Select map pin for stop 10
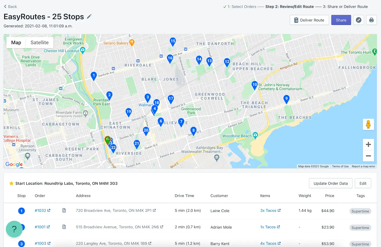 click(x=254, y=85)
